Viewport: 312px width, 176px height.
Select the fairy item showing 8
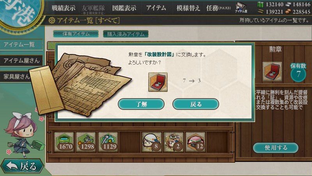click(x=151, y=142)
